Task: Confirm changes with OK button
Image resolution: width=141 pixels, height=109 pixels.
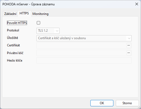Action: 102,103
